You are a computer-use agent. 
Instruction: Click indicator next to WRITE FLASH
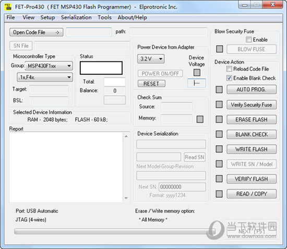[219, 149]
